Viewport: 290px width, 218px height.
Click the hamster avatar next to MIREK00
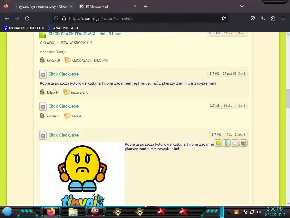42,60
